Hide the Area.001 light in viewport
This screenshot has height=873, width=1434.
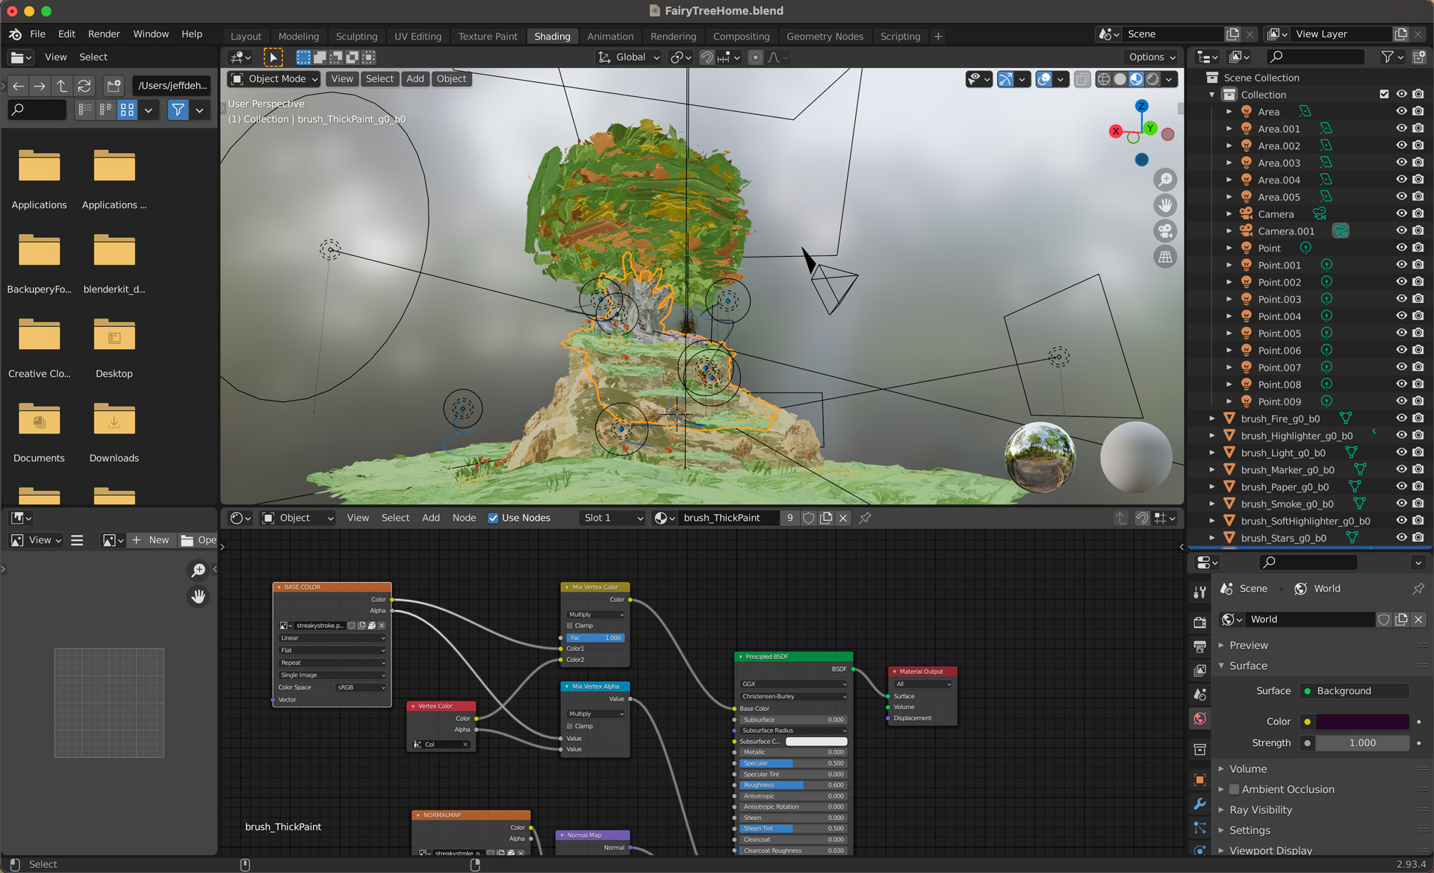coord(1401,128)
